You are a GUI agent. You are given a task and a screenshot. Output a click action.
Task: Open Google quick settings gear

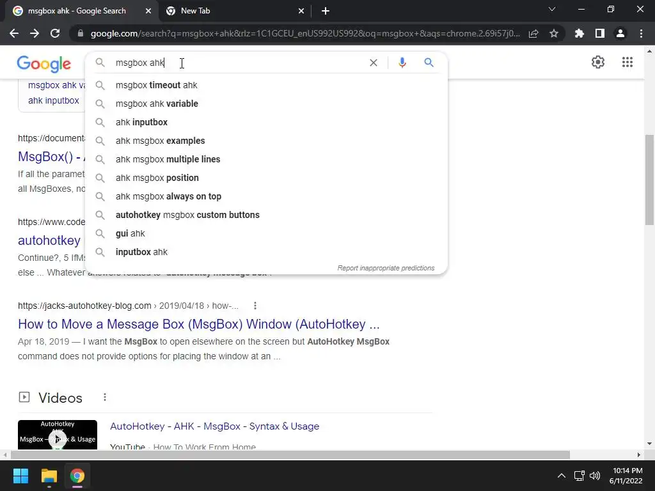(x=598, y=62)
